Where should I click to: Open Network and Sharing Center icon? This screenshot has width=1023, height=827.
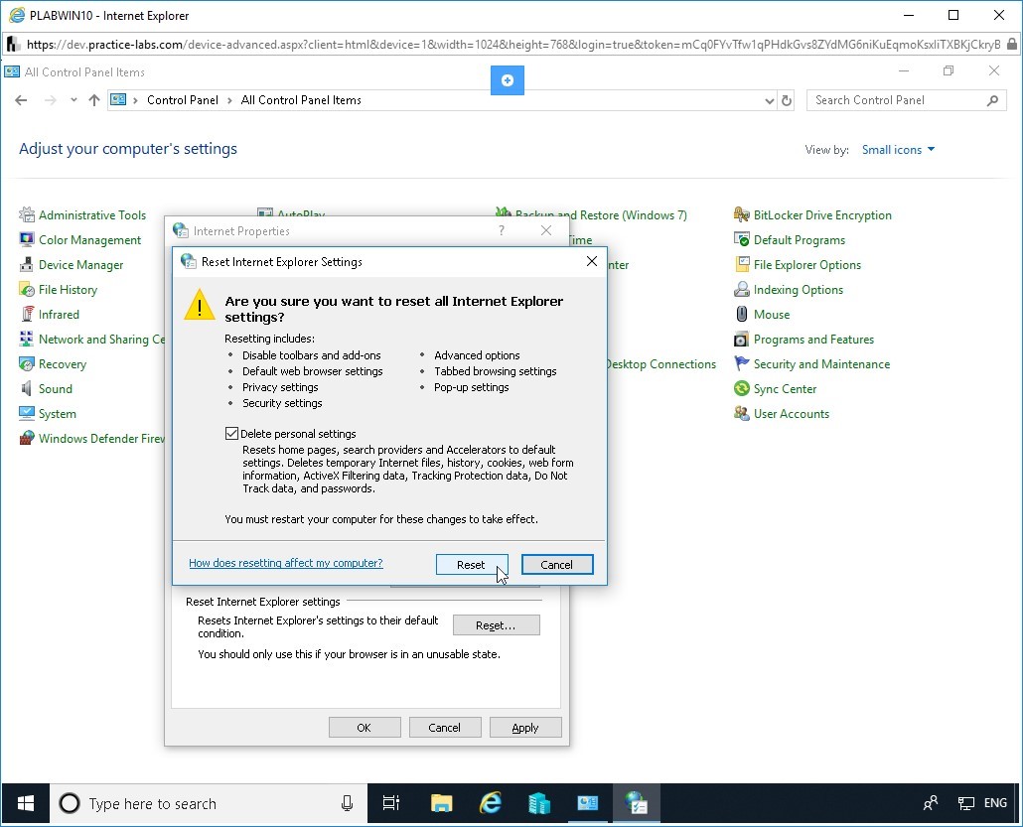pyautogui.click(x=27, y=339)
